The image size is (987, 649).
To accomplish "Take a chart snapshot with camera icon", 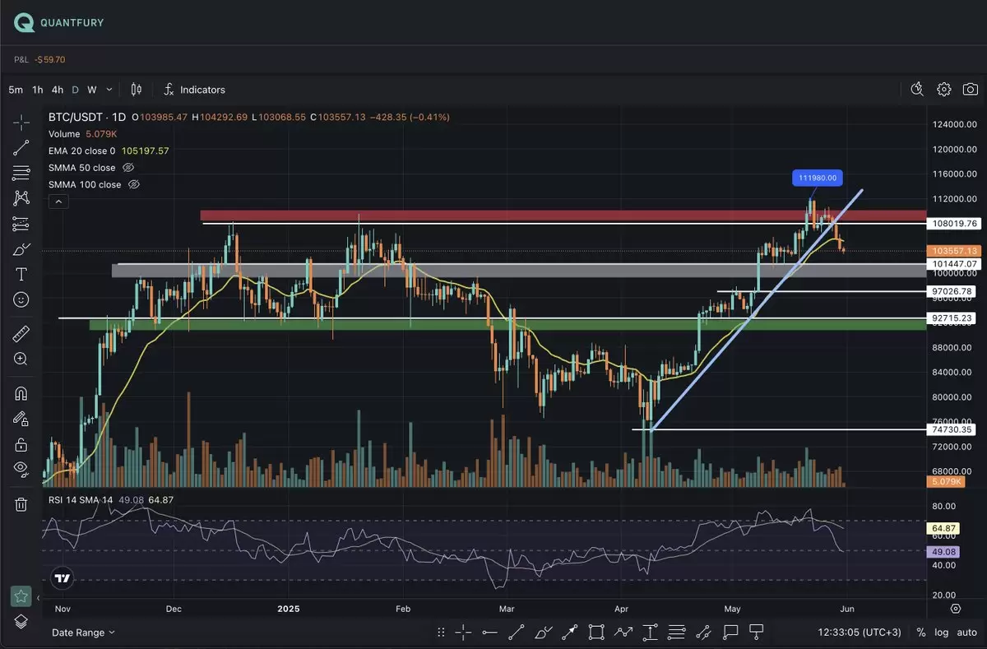I will pos(971,89).
